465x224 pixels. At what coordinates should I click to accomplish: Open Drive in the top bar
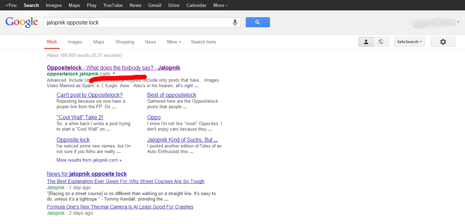coord(174,5)
